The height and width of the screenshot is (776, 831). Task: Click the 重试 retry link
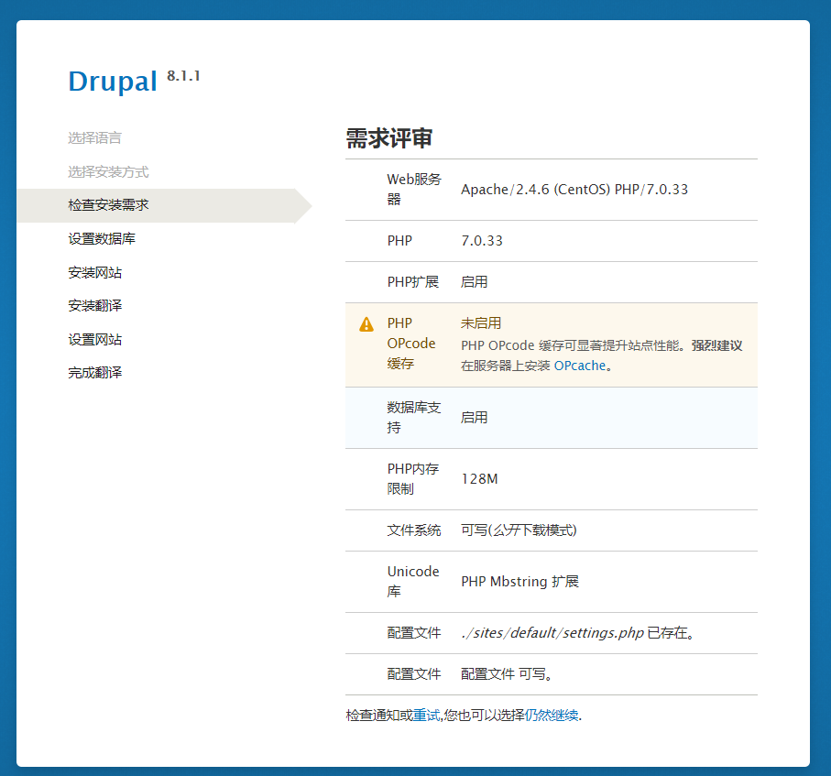click(x=427, y=715)
